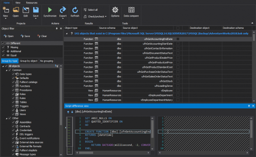Save the object filter

tap(25, 36)
